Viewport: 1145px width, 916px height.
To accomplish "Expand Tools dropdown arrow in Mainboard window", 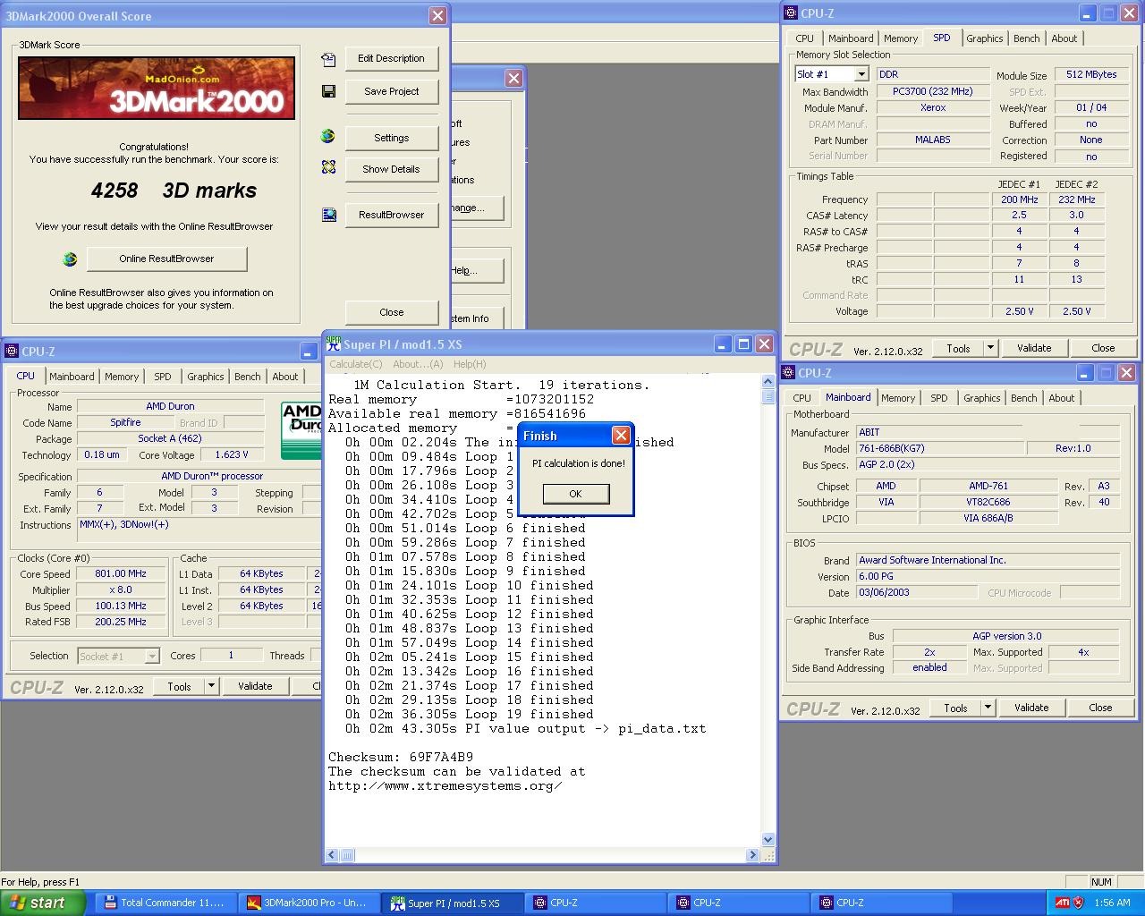I will [x=988, y=708].
